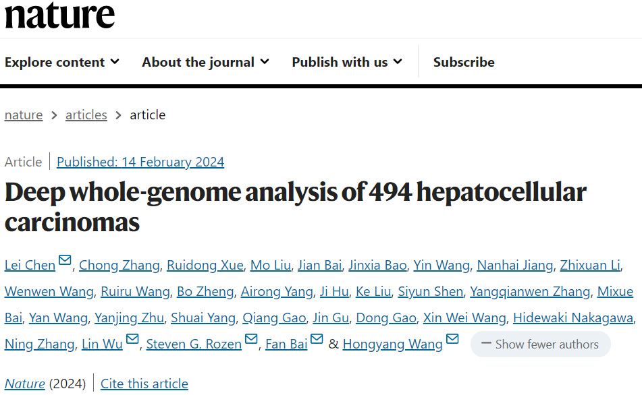Open the articles breadcrumb link
This screenshot has width=642, height=395.
point(86,115)
